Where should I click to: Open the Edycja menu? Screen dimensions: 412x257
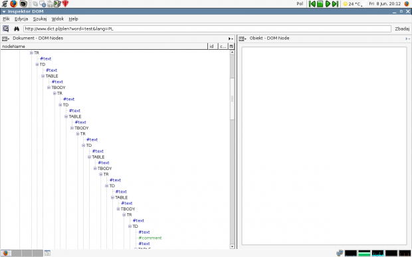[21, 19]
